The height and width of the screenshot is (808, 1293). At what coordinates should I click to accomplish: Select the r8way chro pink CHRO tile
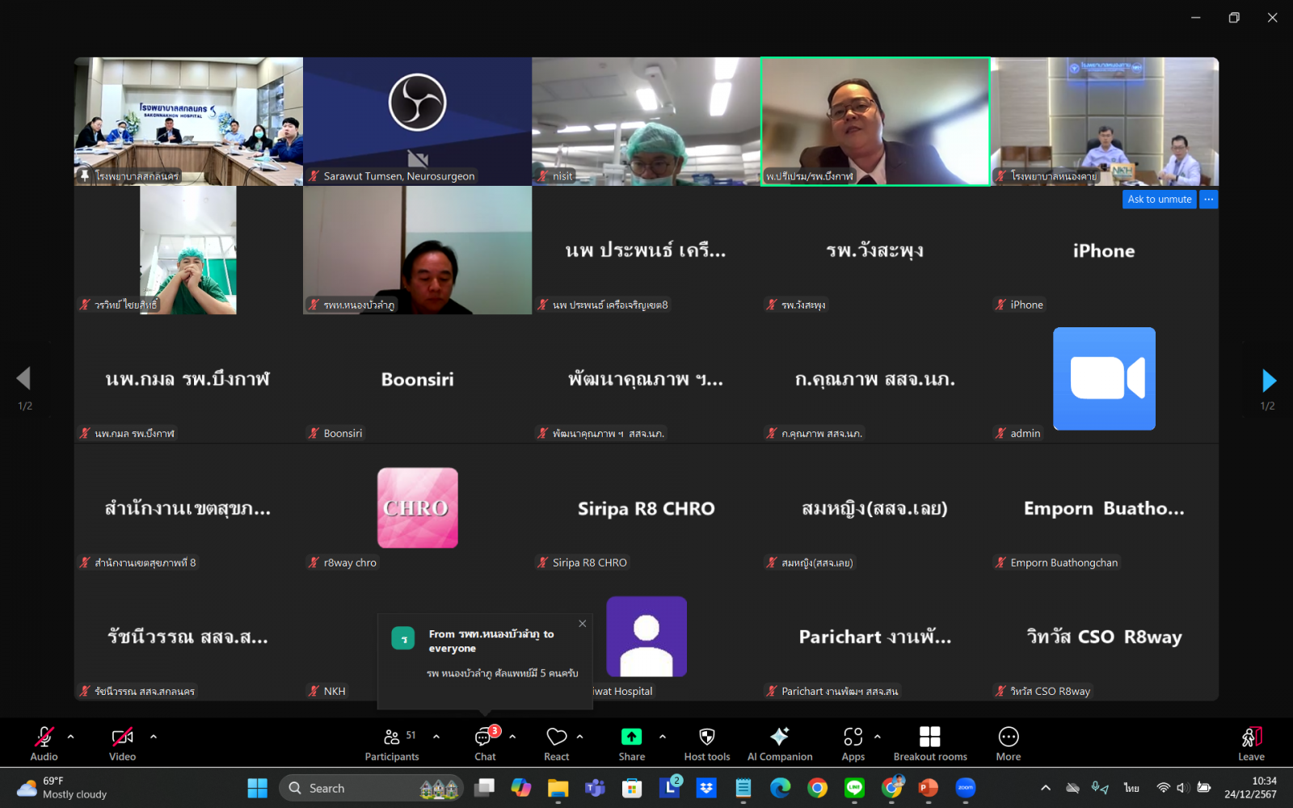point(418,508)
